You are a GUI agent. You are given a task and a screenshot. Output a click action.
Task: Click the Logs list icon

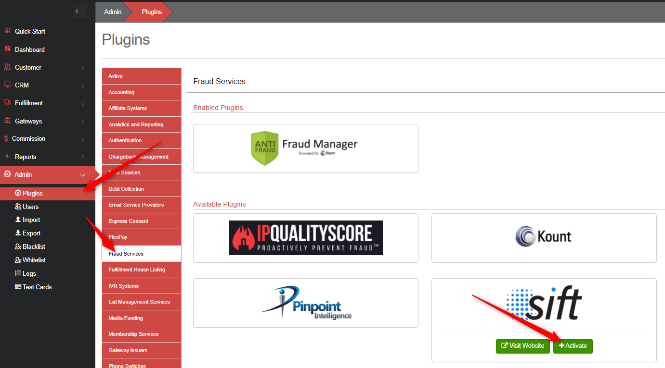tap(18, 273)
